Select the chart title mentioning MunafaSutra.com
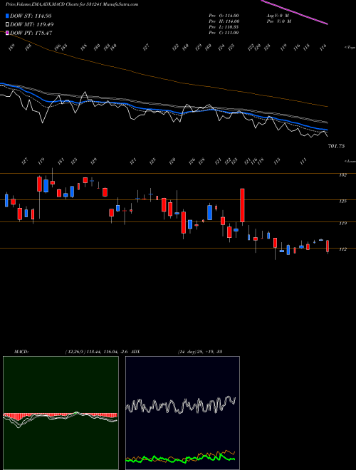The image size is (356, 470). (72, 4)
